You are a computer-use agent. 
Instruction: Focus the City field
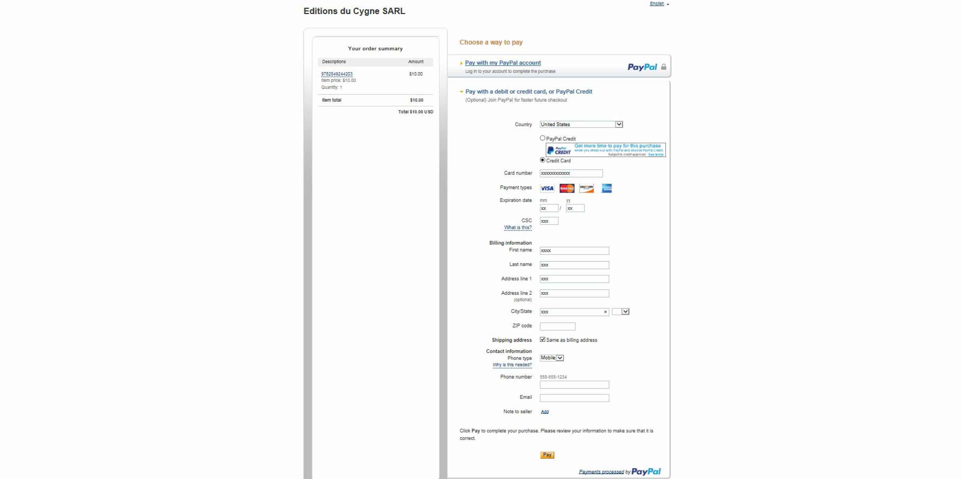click(x=574, y=312)
